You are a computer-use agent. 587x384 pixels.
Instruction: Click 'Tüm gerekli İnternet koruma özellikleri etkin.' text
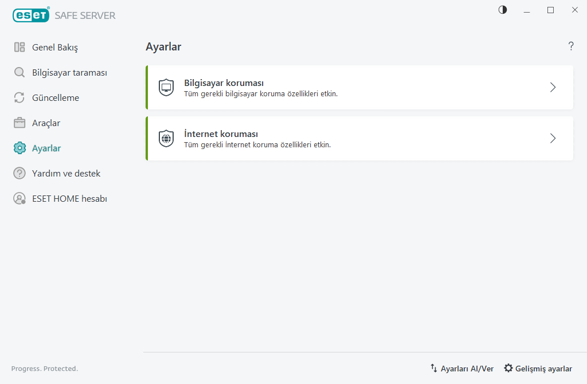[257, 145]
